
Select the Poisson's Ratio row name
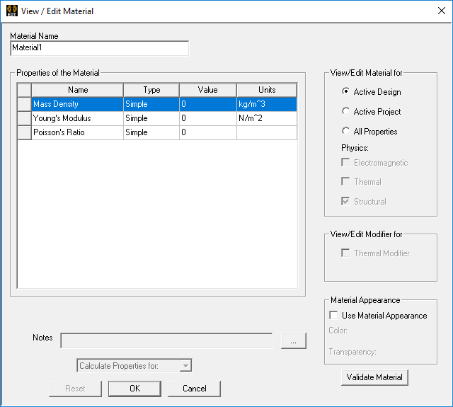[77, 132]
